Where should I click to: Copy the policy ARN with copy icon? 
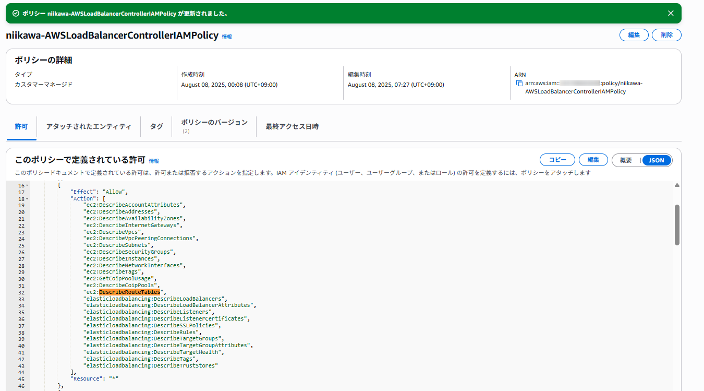pyautogui.click(x=519, y=84)
